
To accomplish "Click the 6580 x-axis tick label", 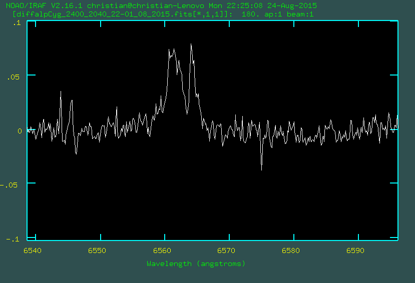I will 291,250.
